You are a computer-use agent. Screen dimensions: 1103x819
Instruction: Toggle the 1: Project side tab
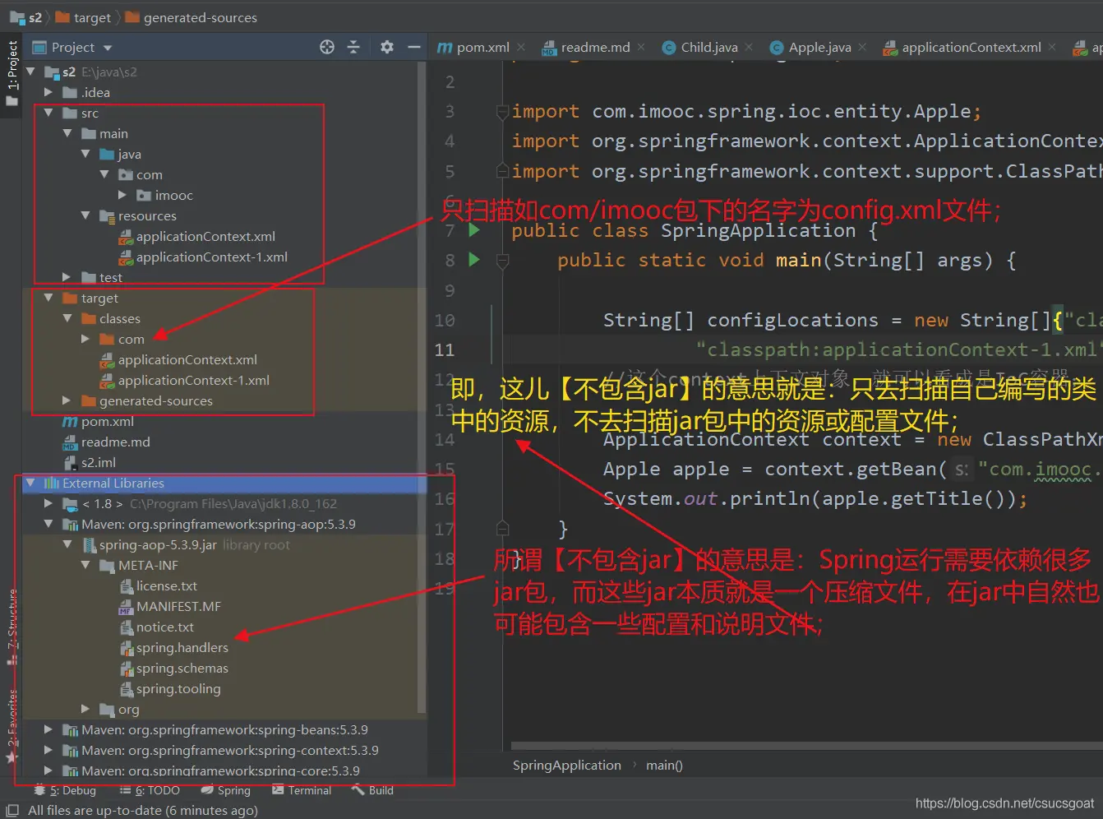click(x=12, y=66)
